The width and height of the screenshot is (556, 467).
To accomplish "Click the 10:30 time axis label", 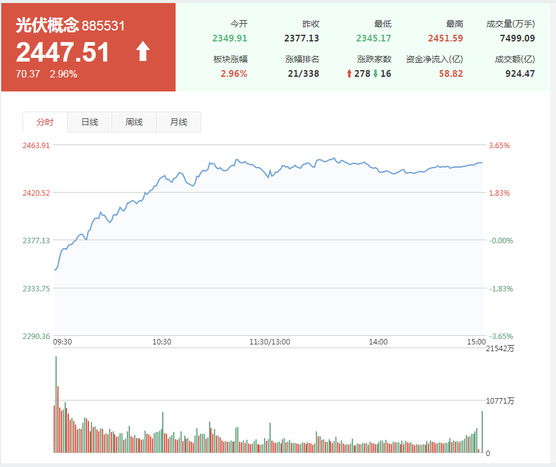I will 162,342.
